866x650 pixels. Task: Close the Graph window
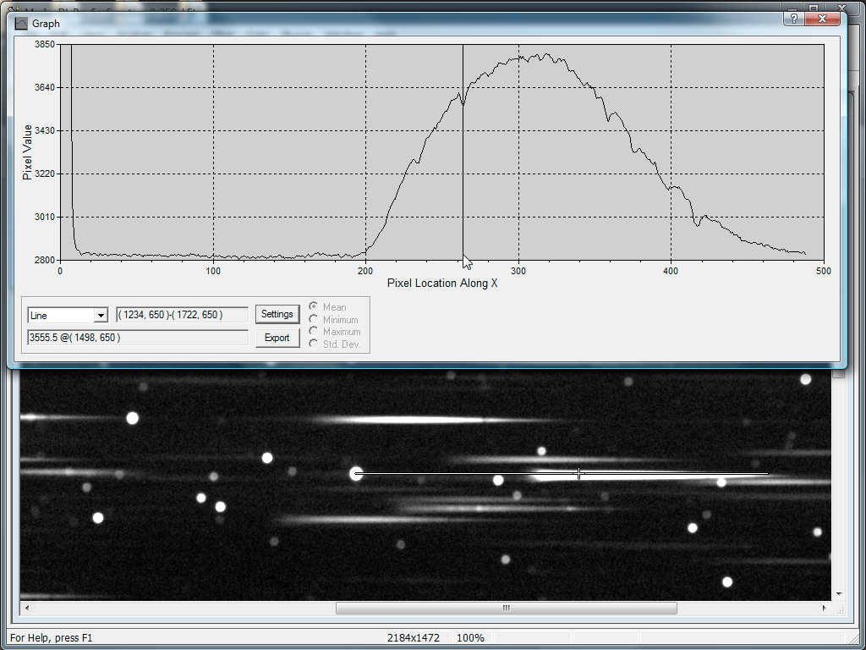click(x=822, y=19)
